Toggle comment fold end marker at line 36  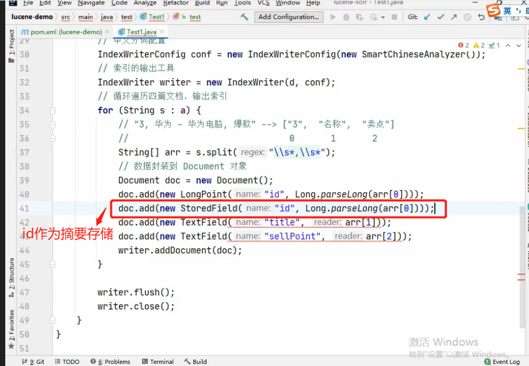click(x=53, y=138)
